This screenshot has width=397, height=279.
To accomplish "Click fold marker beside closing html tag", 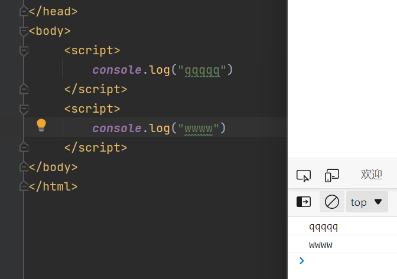I will click(x=24, y=186).
